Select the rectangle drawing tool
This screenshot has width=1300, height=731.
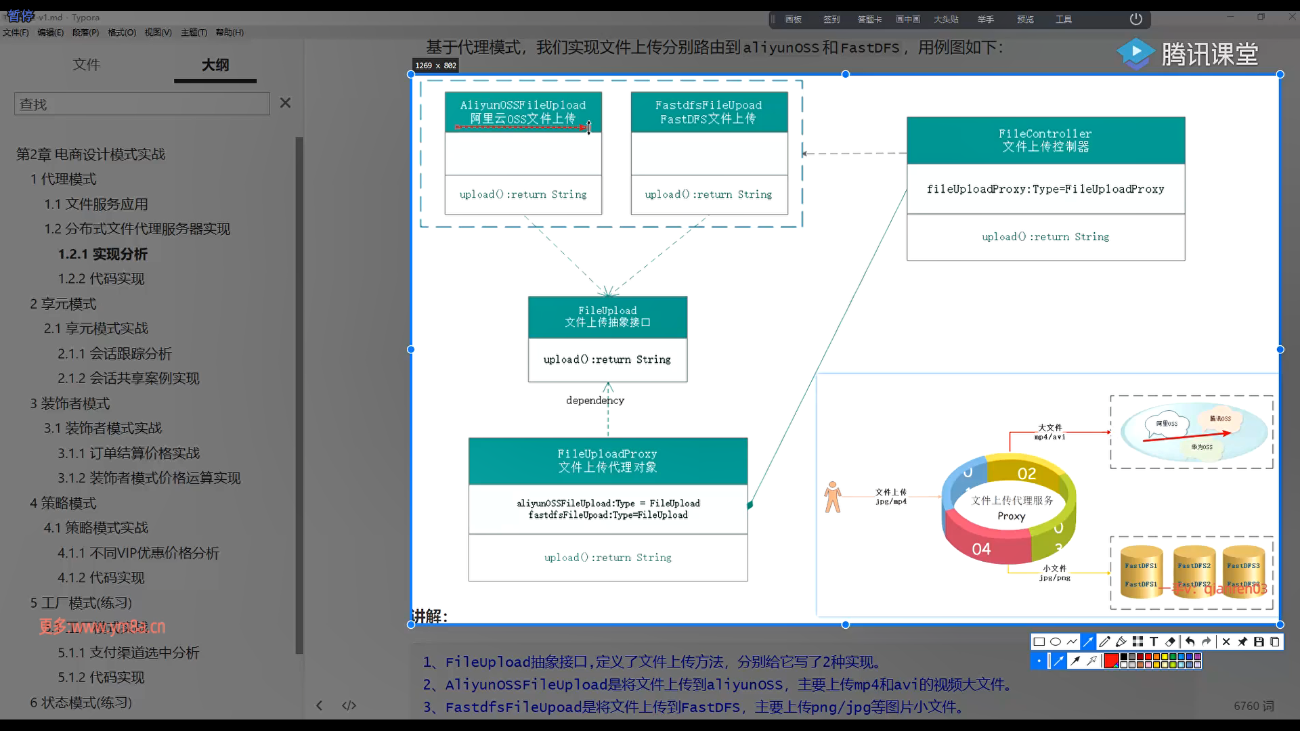1039,642
